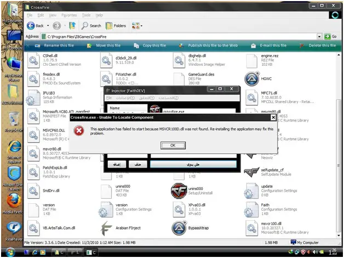Click Copy this file
The height and width of the screenshot is (258, 344).
coord(150,45)
